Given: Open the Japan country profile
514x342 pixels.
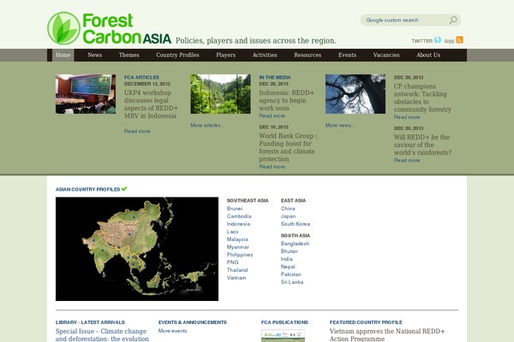Looking at the screenshot, I should [288, 216].
